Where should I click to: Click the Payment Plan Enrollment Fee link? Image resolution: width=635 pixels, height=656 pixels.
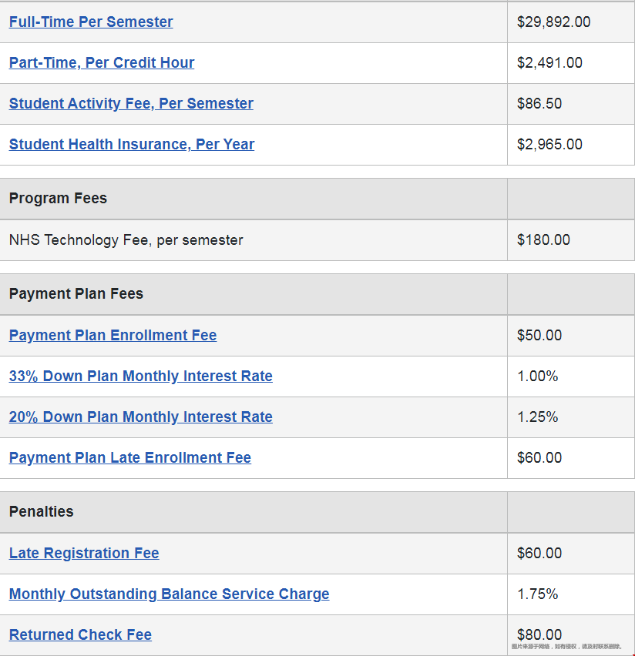pos(113,335)
